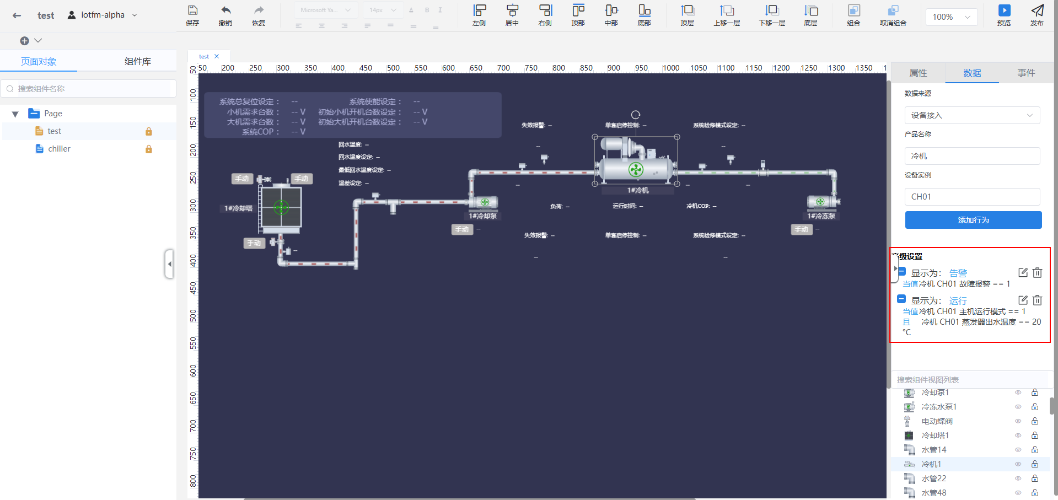Toggle visibility of 水管22
Viewport: 1058px width, 500px height.
tap(1018, 479)
